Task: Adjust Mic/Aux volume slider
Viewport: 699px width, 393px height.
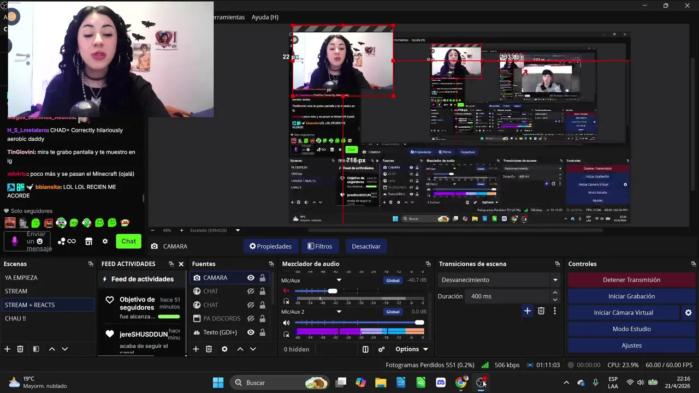Action: click(333, 291)
